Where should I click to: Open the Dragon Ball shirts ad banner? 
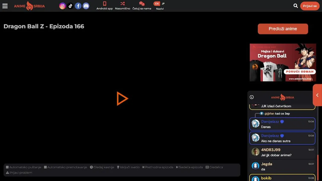[283, 62]
